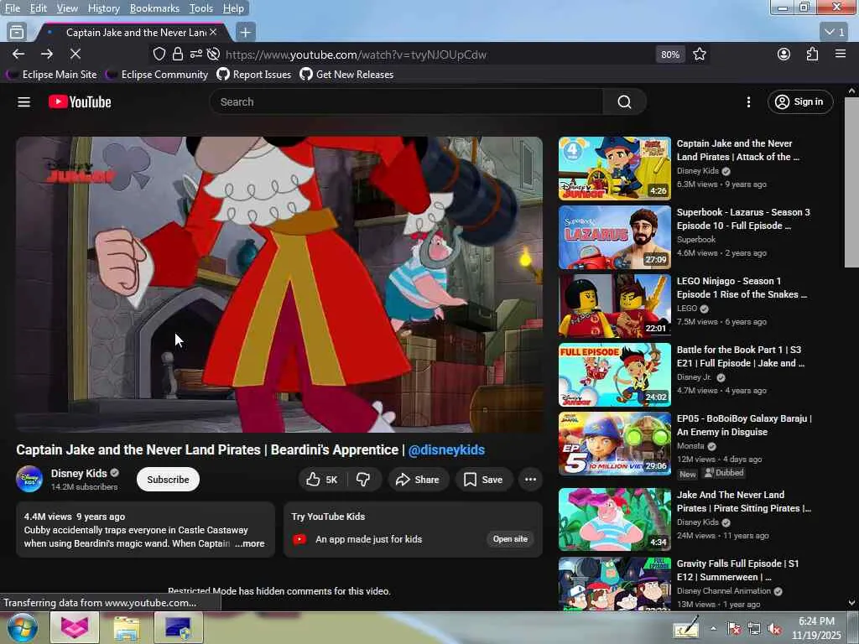Open new tab with plus button

click(x=246, y=33)
